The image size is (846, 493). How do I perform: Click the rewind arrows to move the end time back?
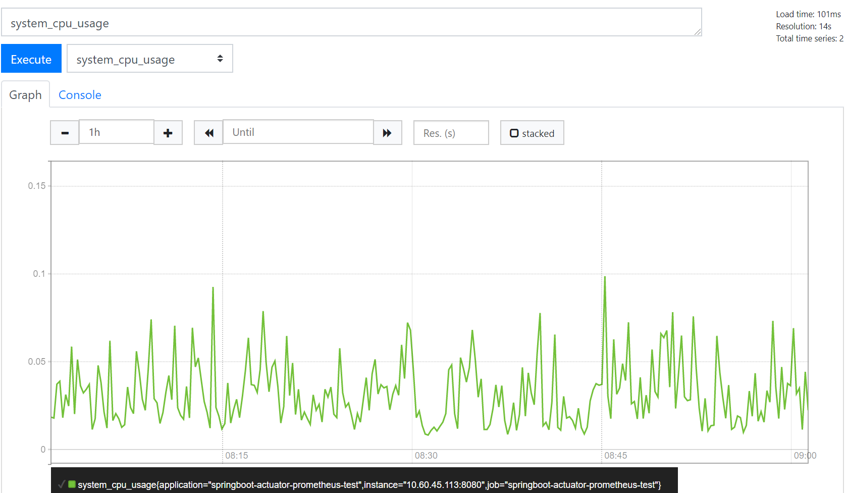click(208, 133)
